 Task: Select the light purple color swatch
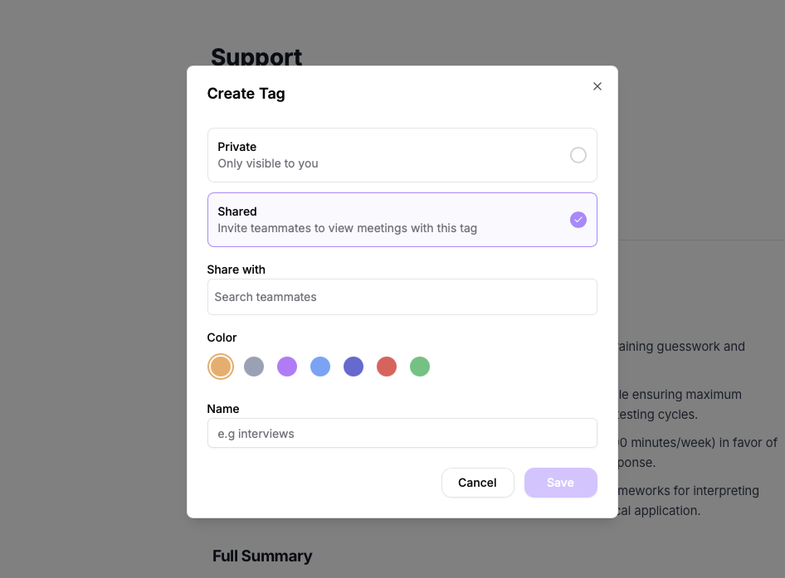click(x=287, y=366)
